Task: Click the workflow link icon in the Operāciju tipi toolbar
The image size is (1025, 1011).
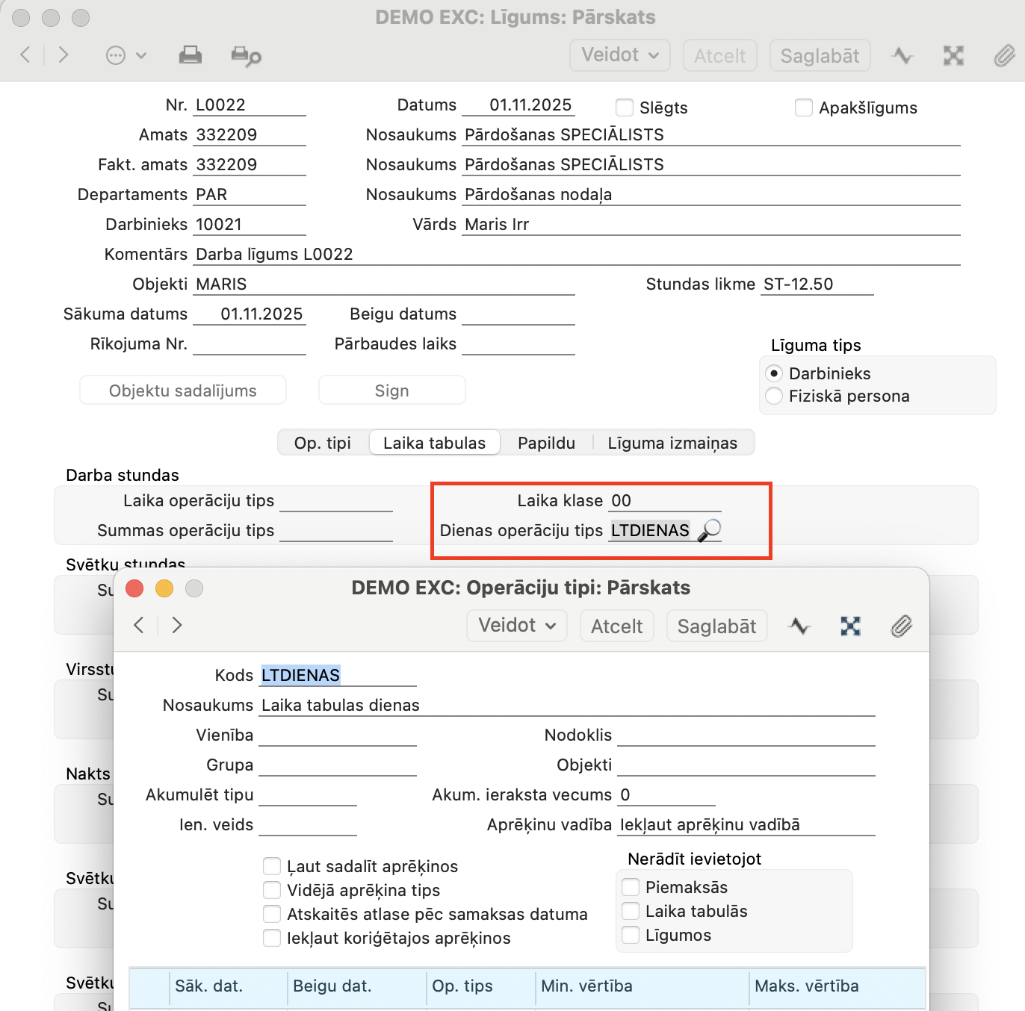Action: 850,626
